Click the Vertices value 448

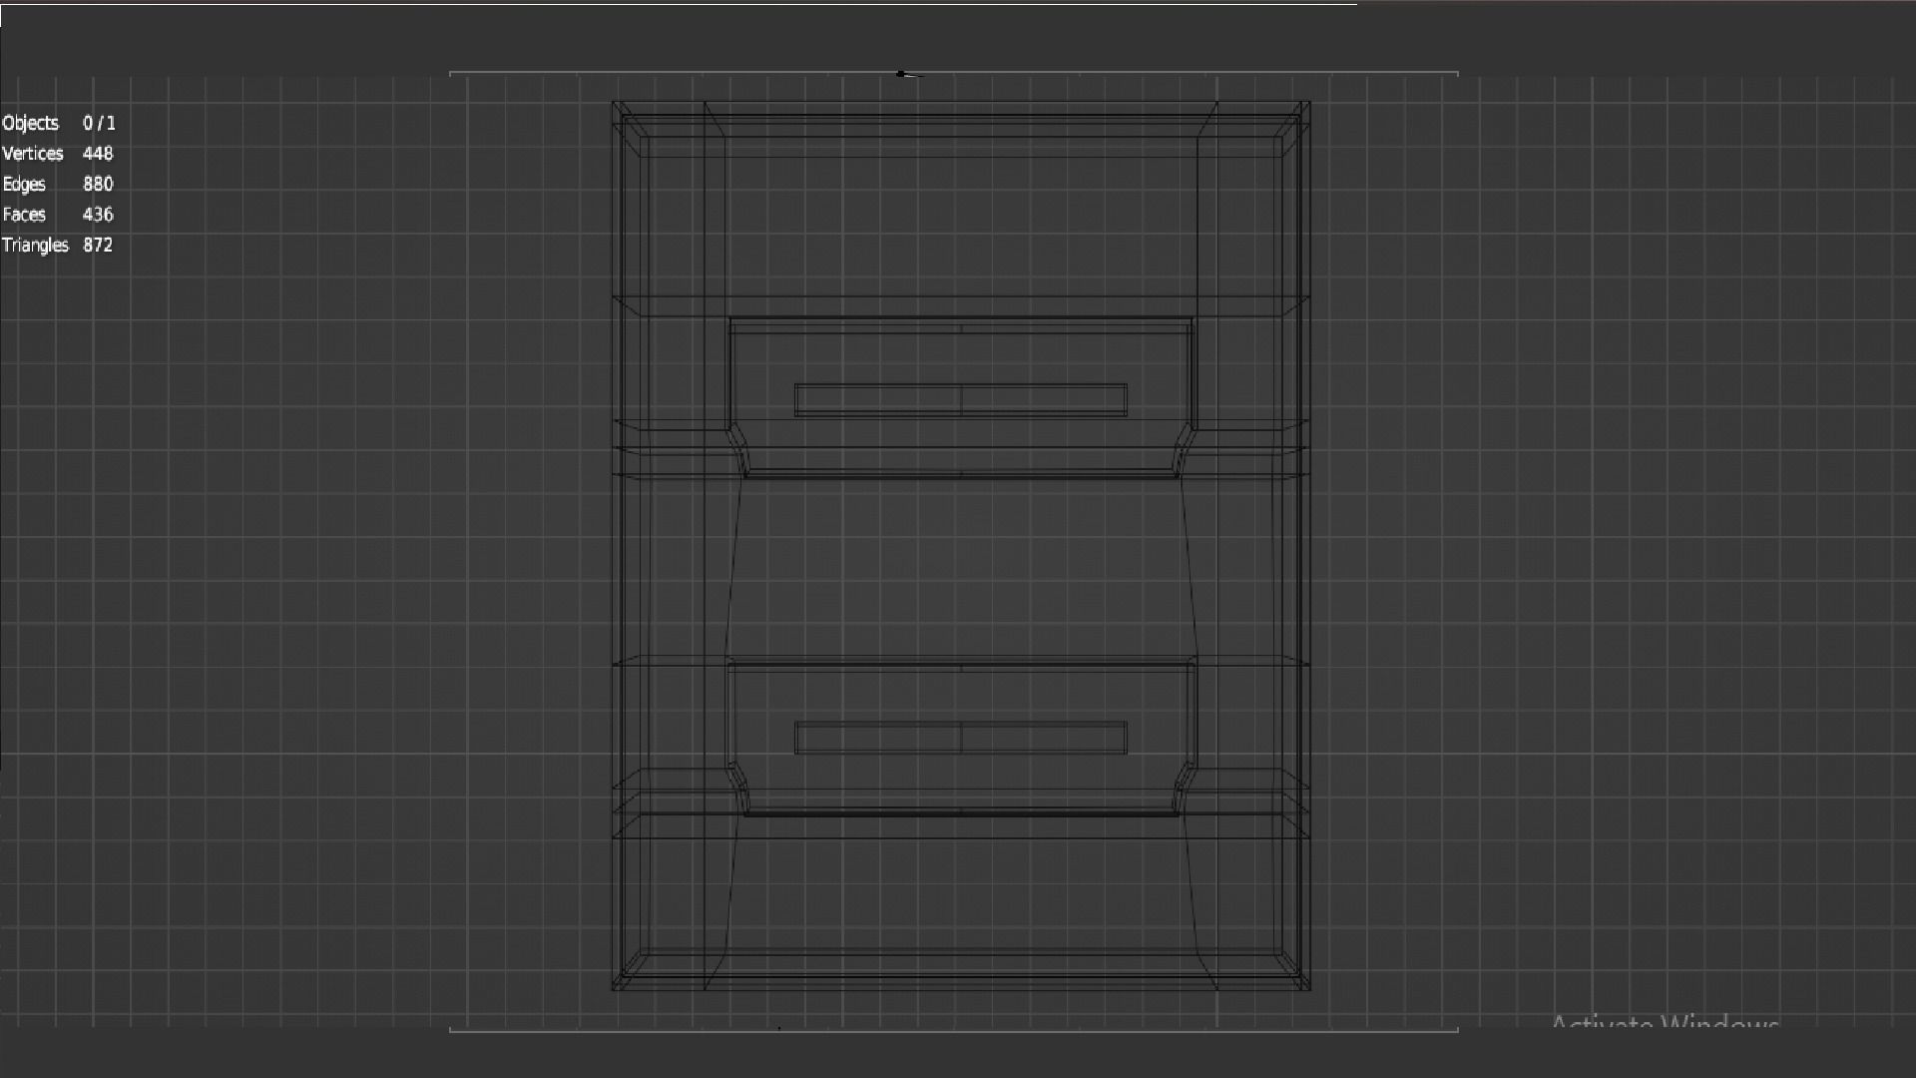tap(98, 154)
